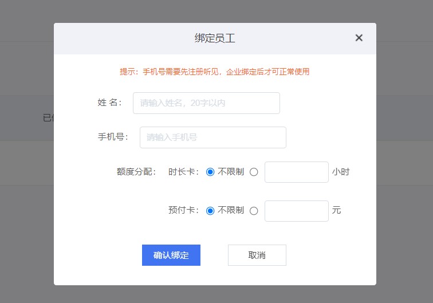Click into the 手机号 phone number field
The height and width of the screenshot is (303, 433).
(x=213, y=137)
